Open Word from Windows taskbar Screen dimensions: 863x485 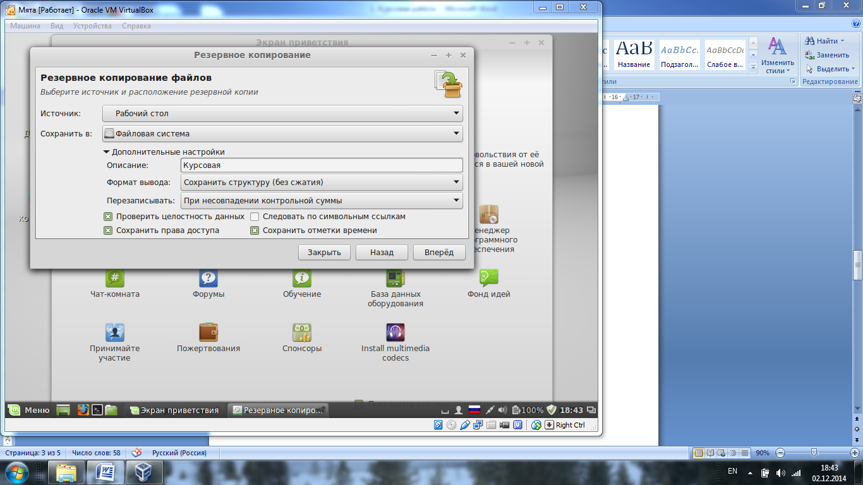[x=105, y=472]
